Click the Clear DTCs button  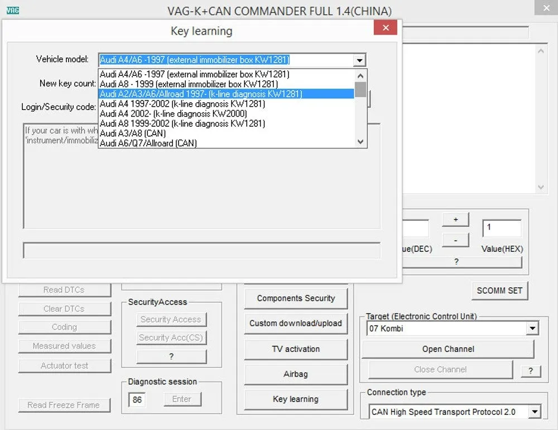pyautogui.click(x=65, y=309)
